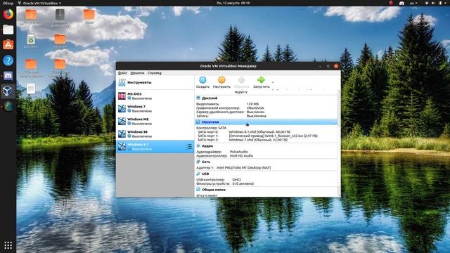Image resolution: width=450 pixels, height=253 pixels.
Task: Click SATA port 0 Windows 8.1.vhd entry
Action: [x=259, y=132]
